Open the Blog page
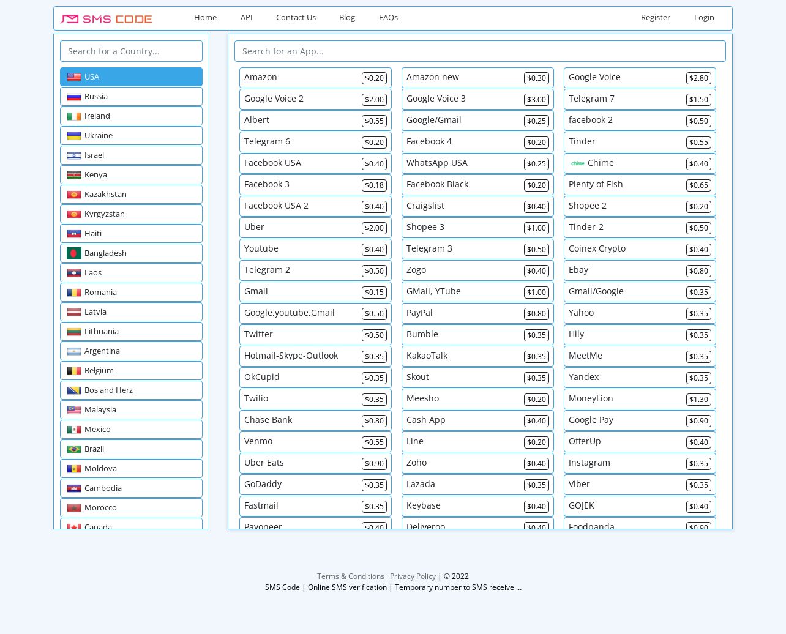The image size is (786, 634). coord(347,18)
